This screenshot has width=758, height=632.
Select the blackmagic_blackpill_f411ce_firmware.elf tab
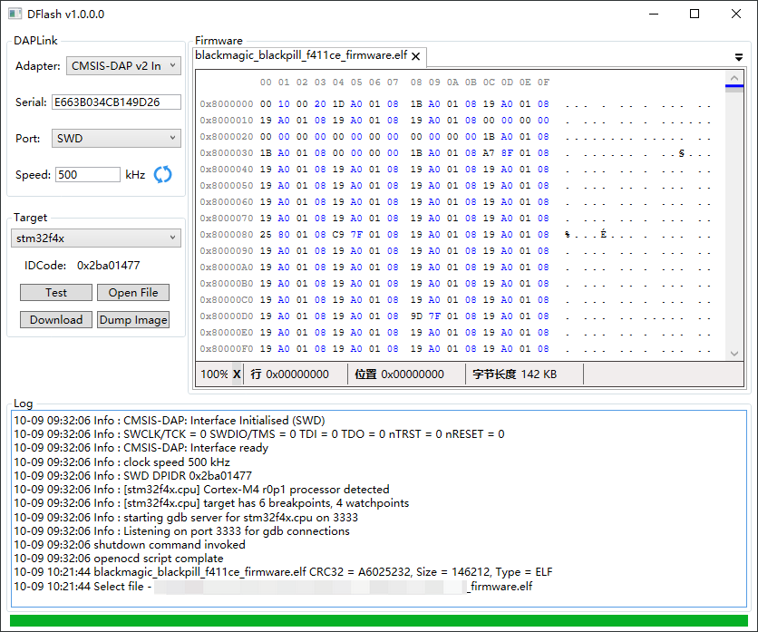[301, 55]
